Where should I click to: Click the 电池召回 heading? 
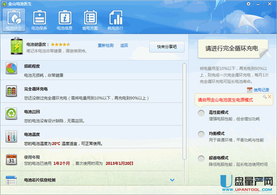32,112
